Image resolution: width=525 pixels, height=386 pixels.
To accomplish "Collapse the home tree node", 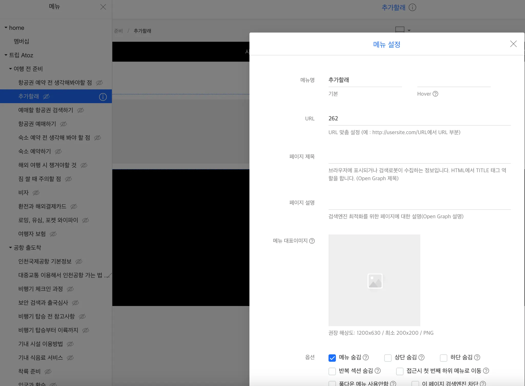I will click(x=6, y=28).
